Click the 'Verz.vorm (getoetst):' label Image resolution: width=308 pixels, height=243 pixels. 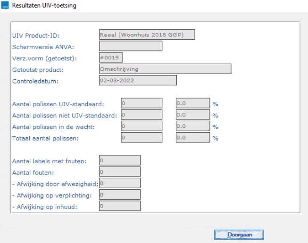[44, 59]
